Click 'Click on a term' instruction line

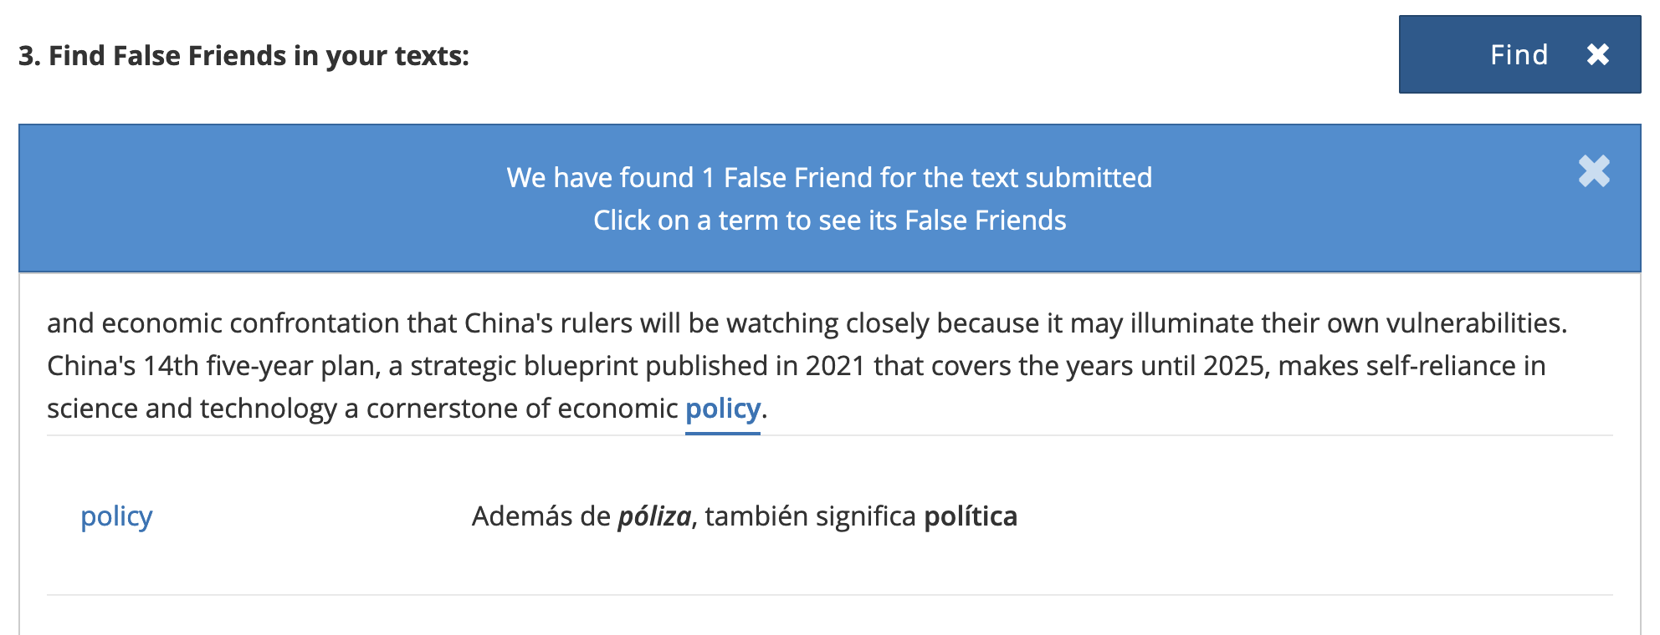click(829, 220)
